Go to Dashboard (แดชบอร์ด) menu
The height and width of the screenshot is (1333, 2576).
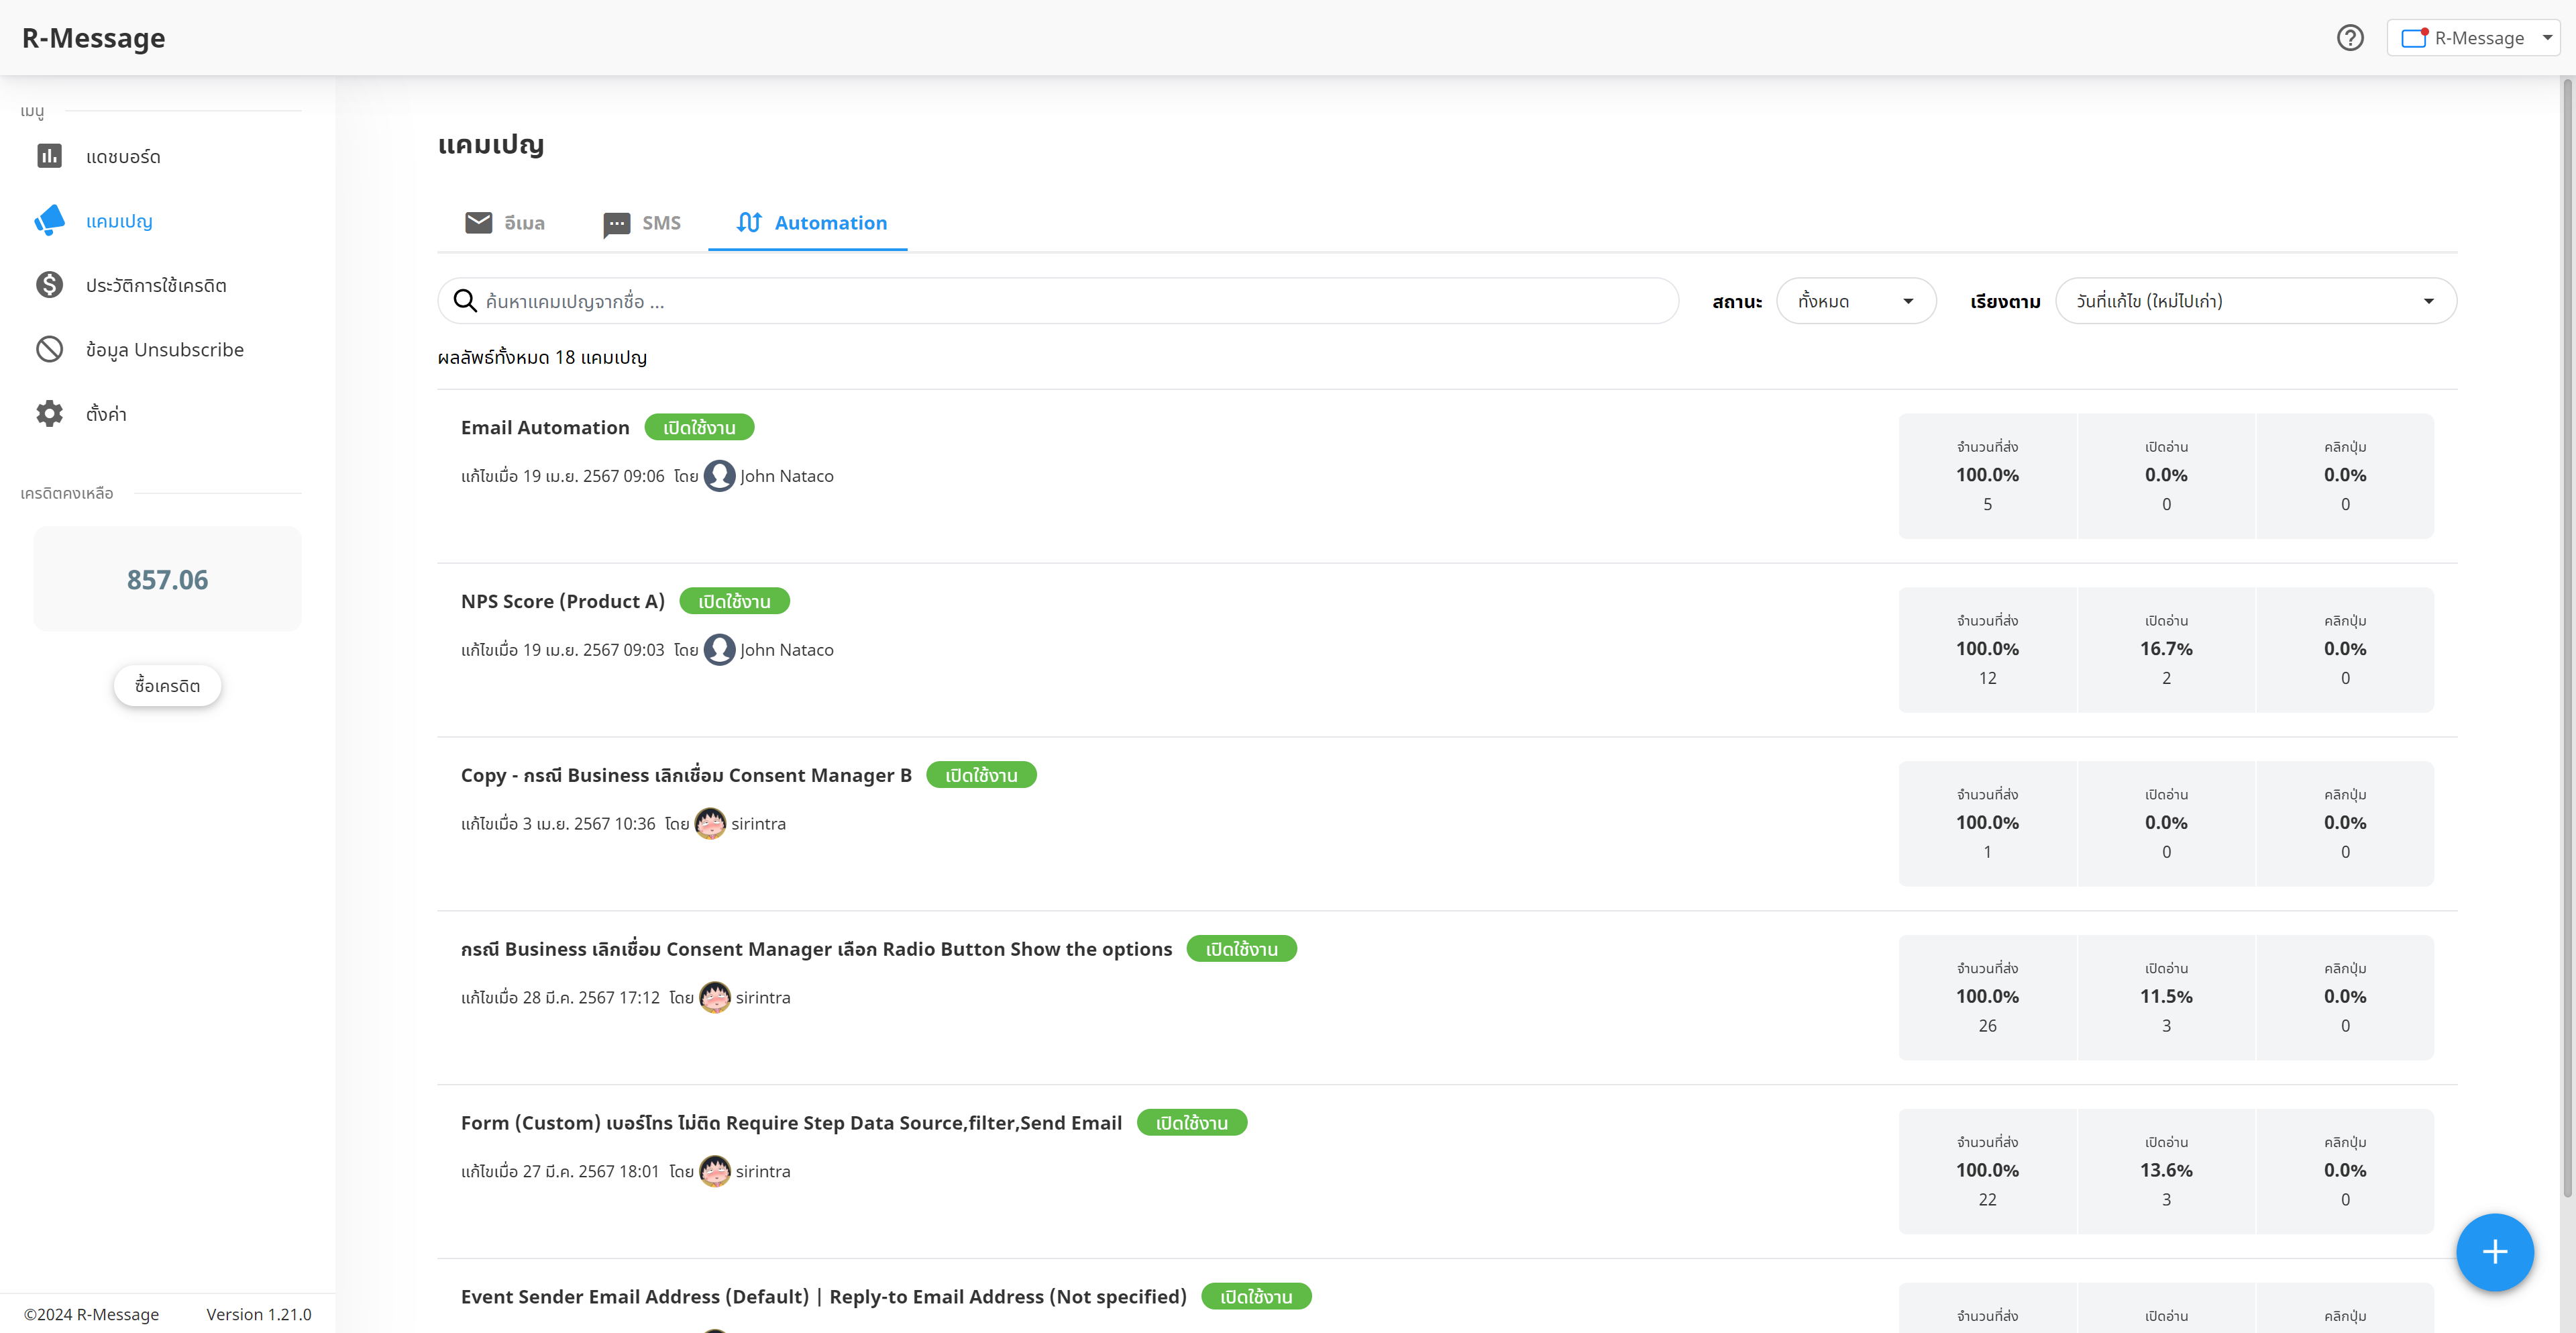coord(123,156)
